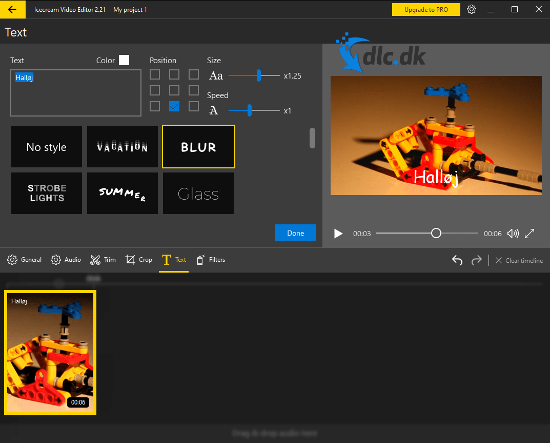Click the Done button
Screen dimensions: 550x443
[x=295, y=233]
